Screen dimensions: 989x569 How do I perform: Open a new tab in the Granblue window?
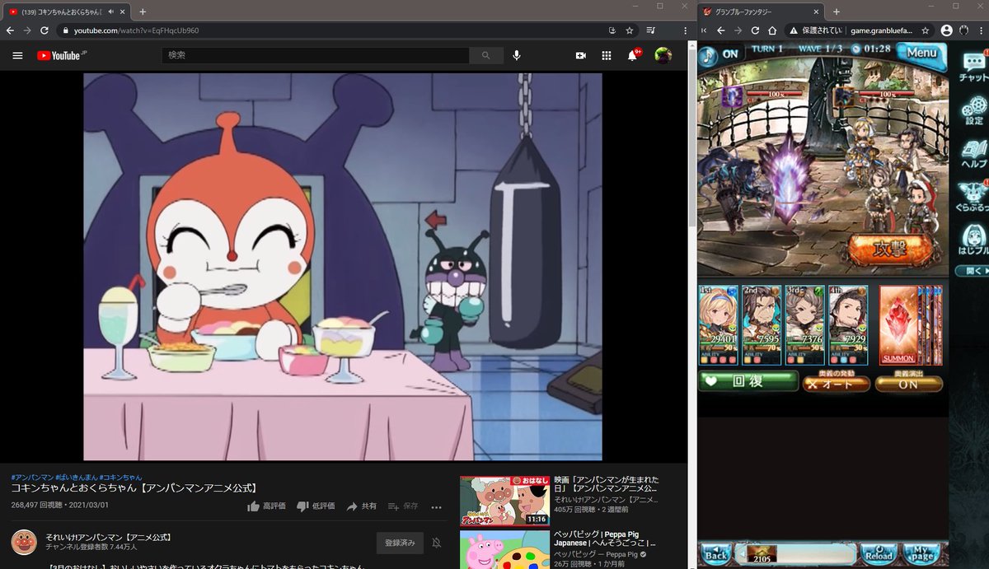(x=837, y=12)
